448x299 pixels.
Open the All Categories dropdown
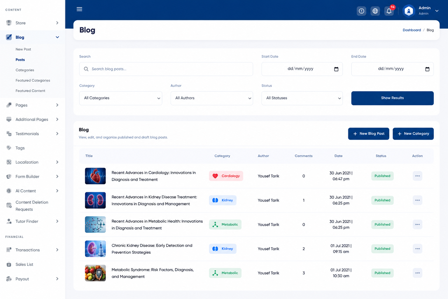(121, 98)
